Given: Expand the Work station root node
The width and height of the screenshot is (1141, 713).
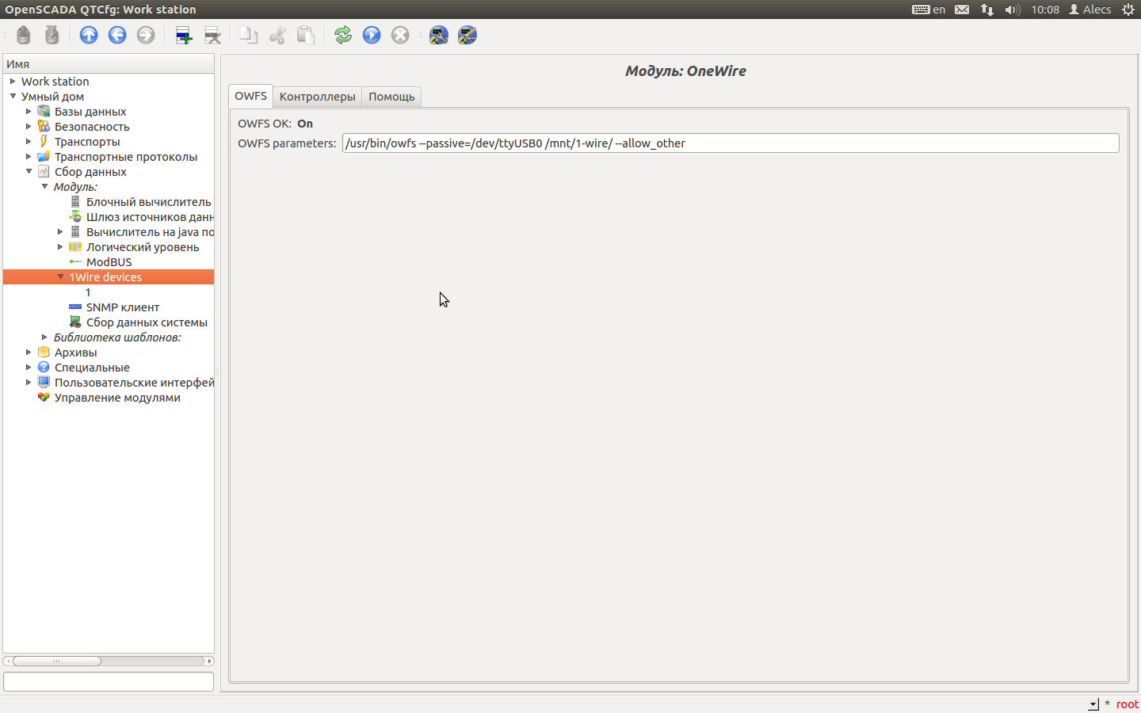Looking at the screenshot, I should (13, 82).
